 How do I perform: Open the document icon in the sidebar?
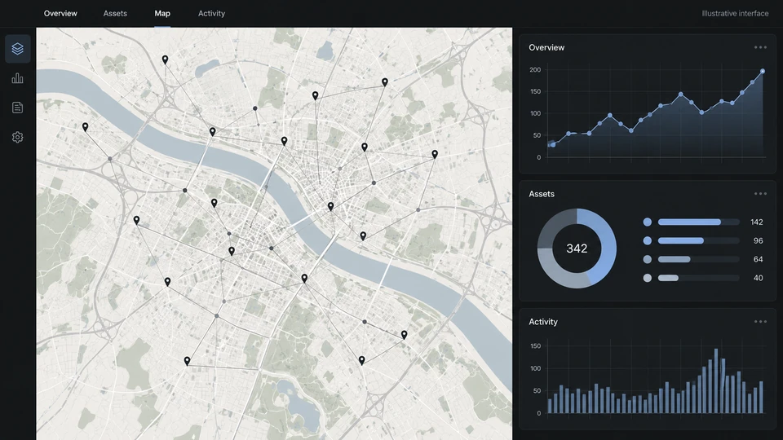coord(17,108)
